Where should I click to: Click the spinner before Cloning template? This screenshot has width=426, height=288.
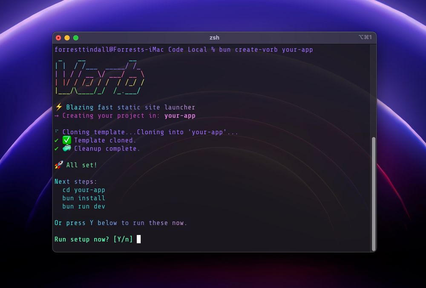pos(57,131)
